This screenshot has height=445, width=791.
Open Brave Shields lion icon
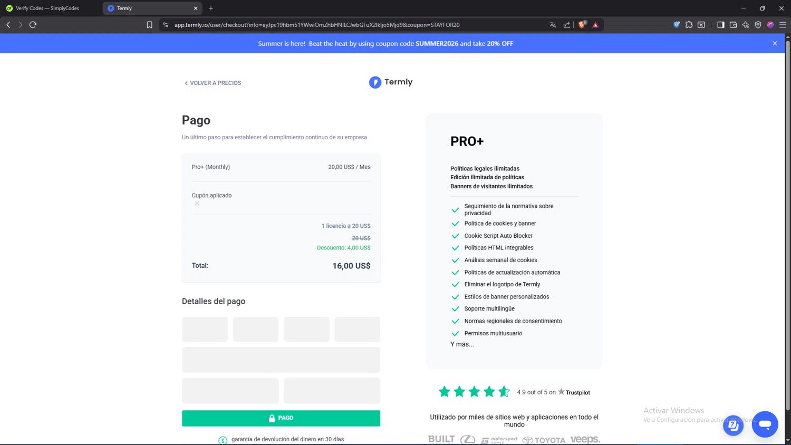pos(582,25)
